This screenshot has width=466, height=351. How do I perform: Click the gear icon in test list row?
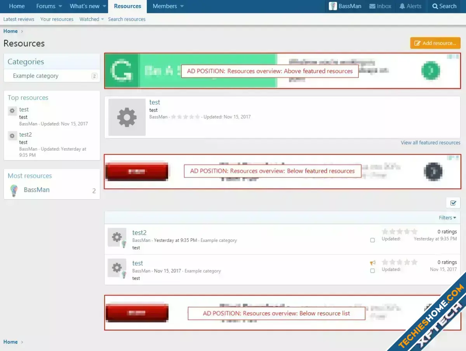pos(117,268)
